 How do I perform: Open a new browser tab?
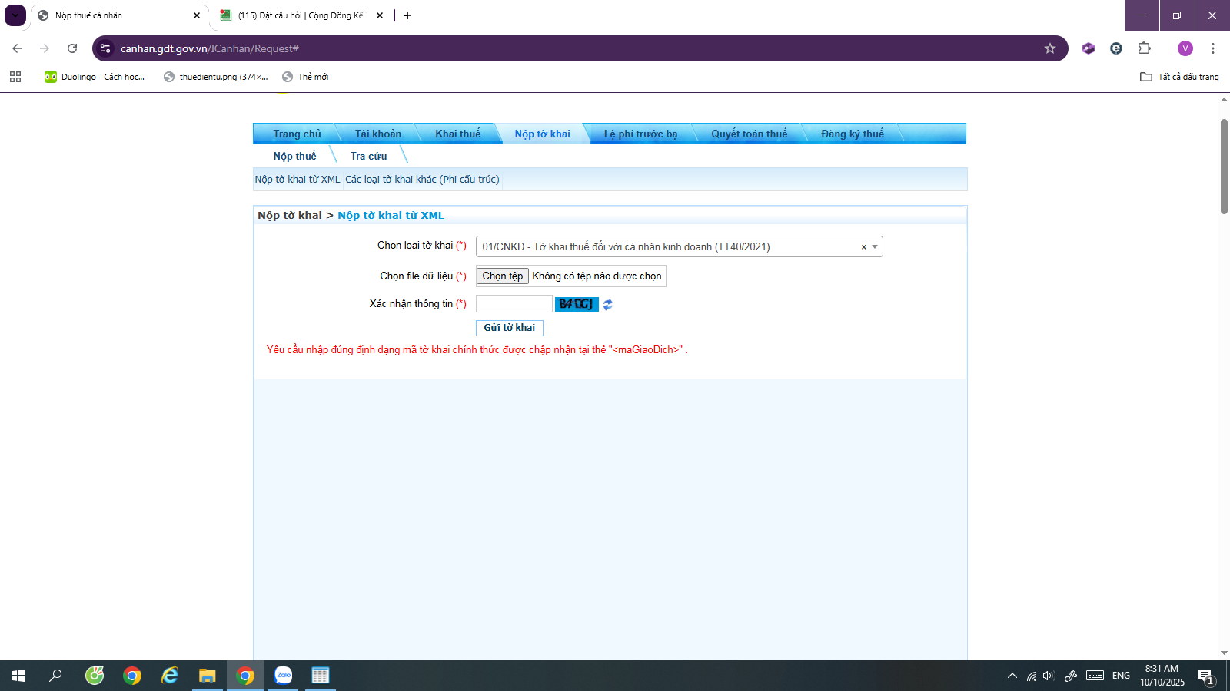(x=407, y=15)
